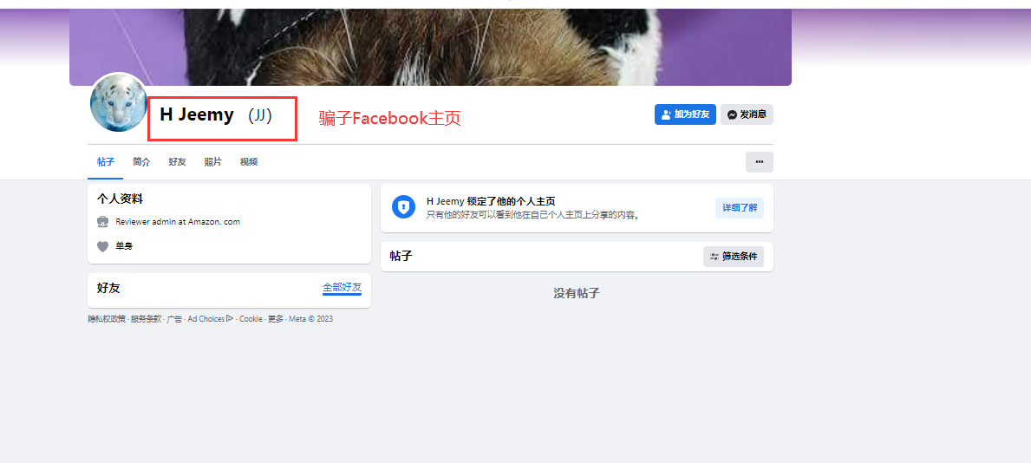Click the H Jeemy 锁定了他的个人主页 notice
Image resolution: width=1031 pixels, height=463 pixels.
click(x=491, y=201)
